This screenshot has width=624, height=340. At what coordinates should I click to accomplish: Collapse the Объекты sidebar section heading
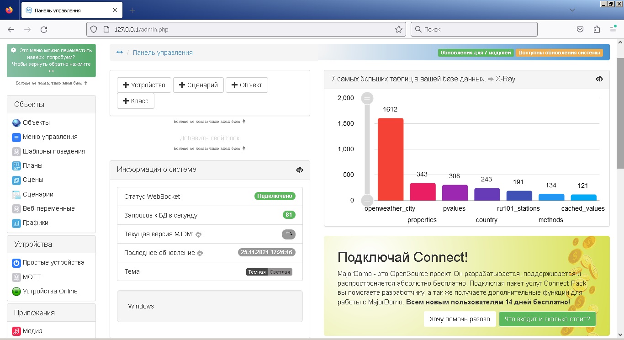(51, 104)
